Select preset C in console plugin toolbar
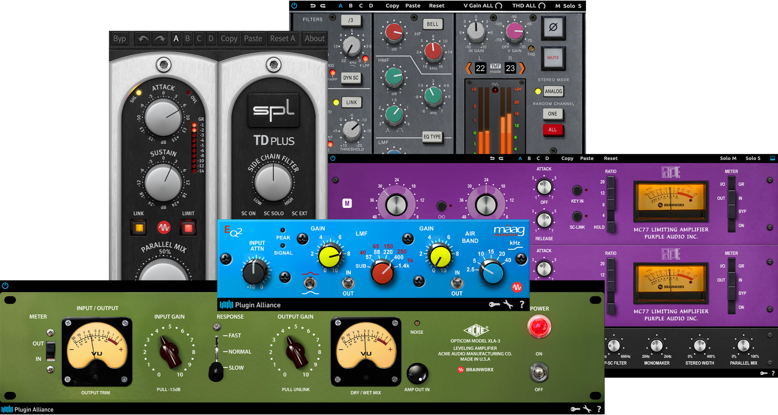 tap(361, 6)
